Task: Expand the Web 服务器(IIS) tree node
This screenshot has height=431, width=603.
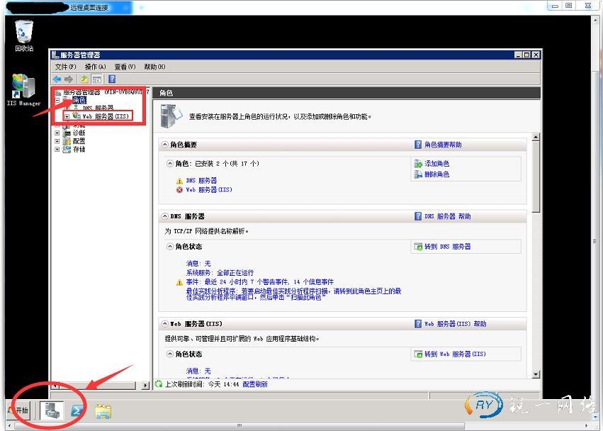Action: pos(67,116)
